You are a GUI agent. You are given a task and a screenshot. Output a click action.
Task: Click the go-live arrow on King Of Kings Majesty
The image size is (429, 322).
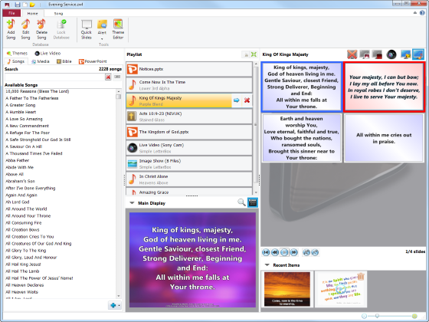[x=237, y=100]
